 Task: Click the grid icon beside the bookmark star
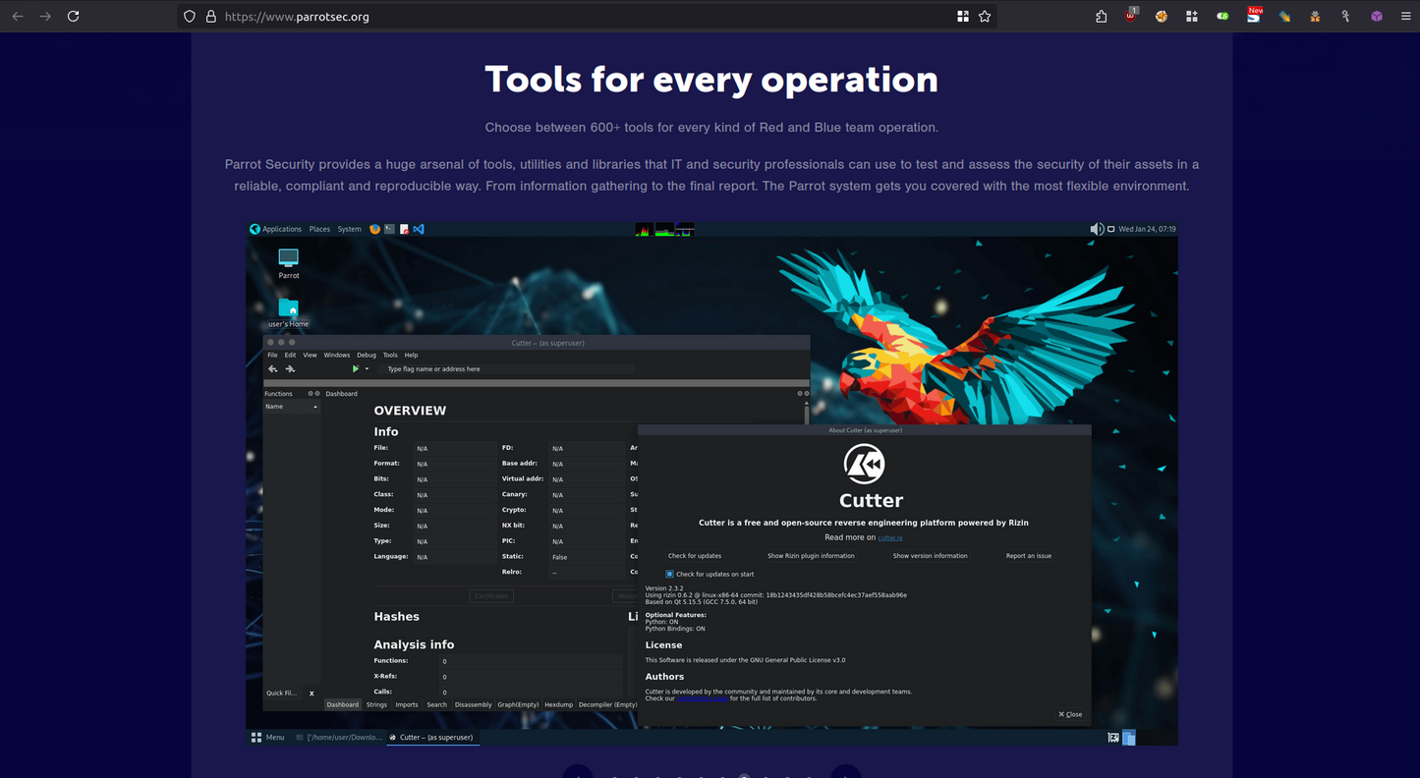coord(962,17)
